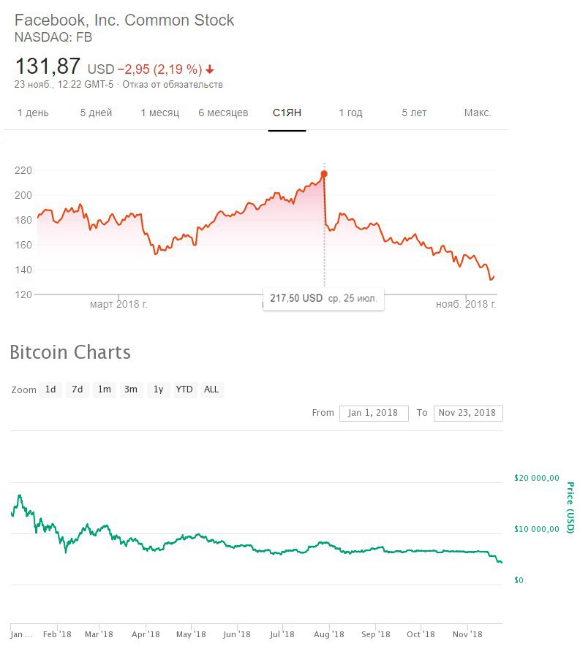
Task: Show the "6 месяцев" chart range
Action: [x=223, y=113]
